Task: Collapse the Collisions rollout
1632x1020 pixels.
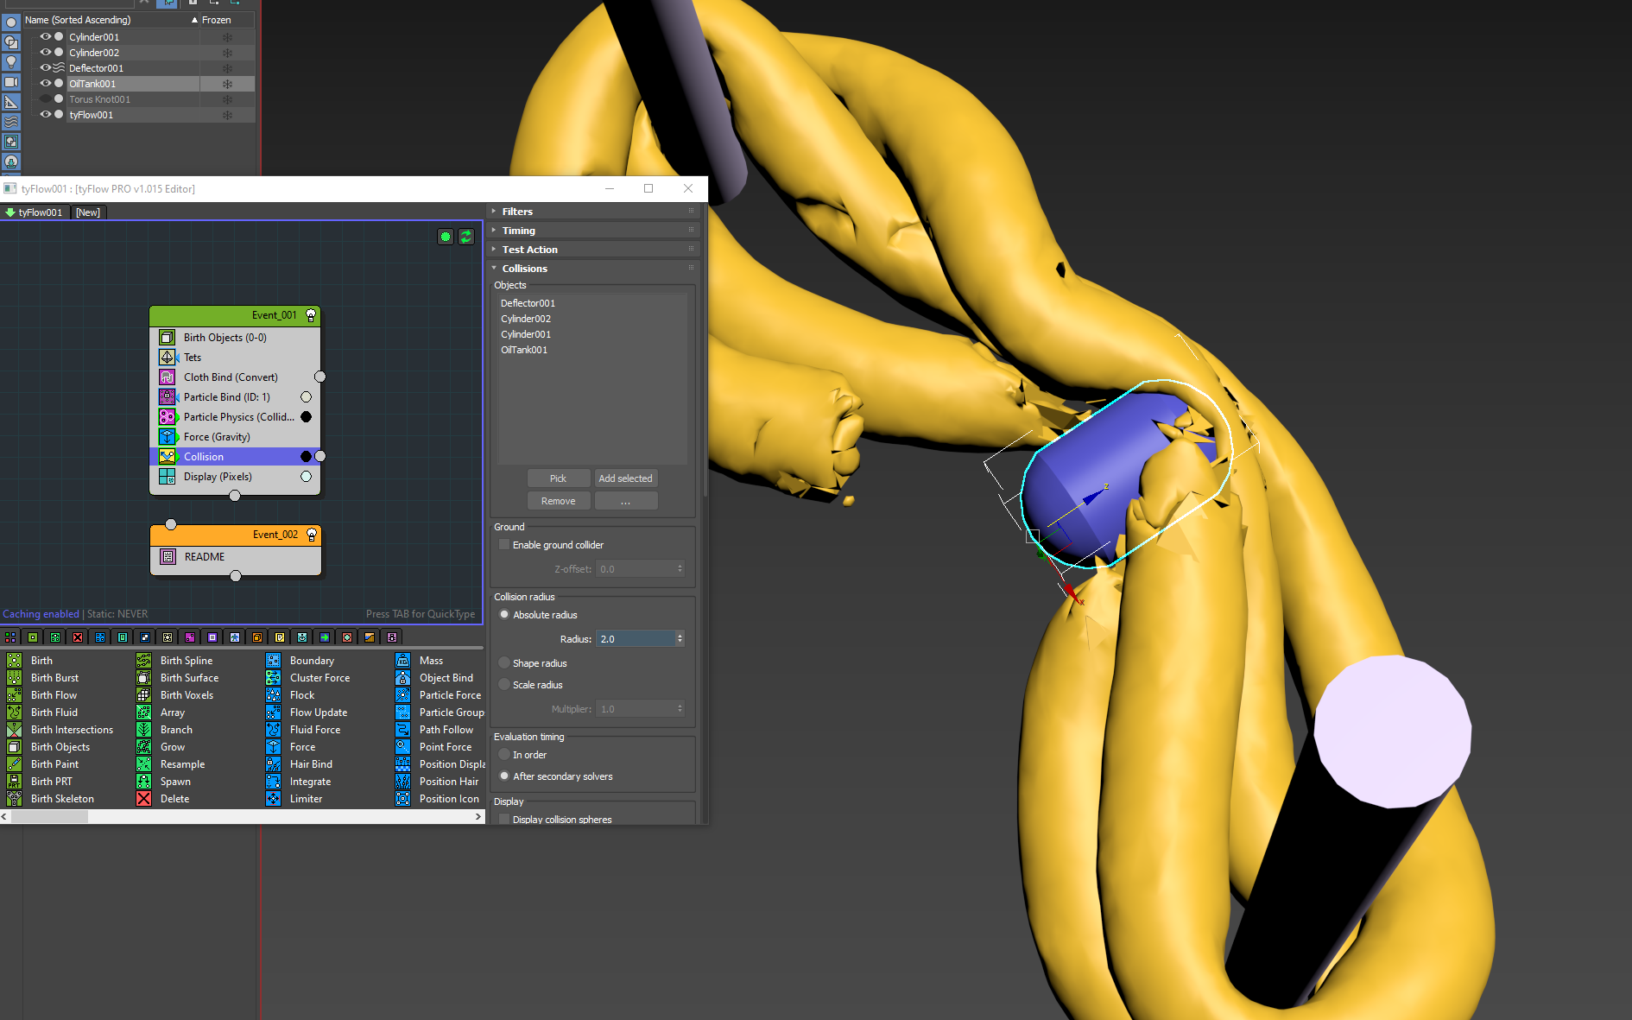Action: (x=524, y=268)
